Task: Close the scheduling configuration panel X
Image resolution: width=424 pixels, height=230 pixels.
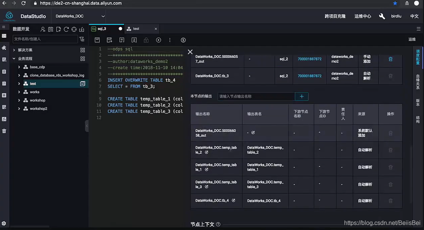Action: pyautogui.click(x=190, y=52)
